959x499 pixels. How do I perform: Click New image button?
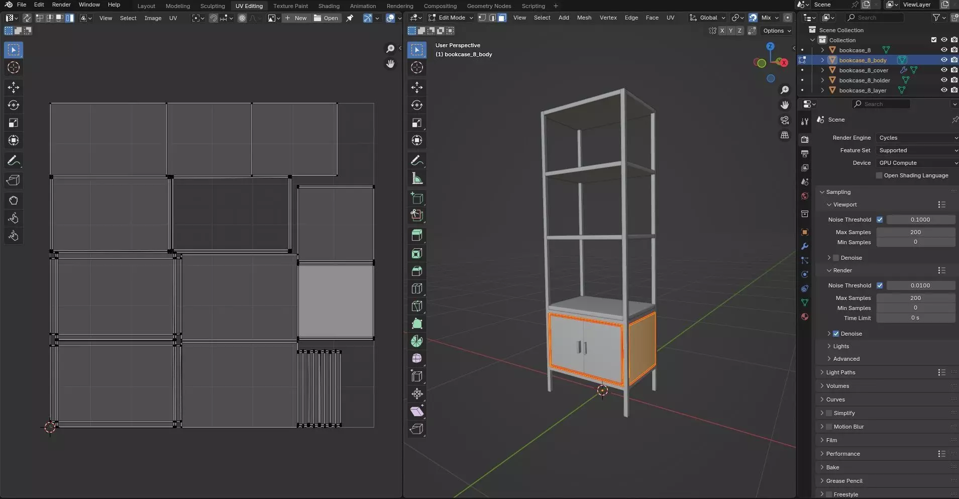296,18
